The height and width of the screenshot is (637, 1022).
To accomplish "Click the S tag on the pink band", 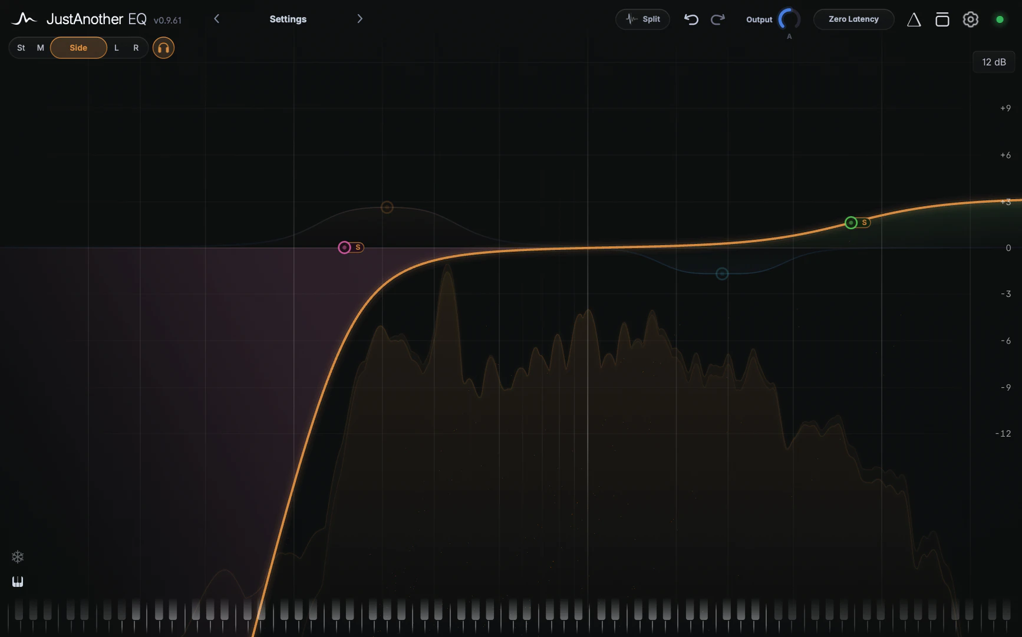I will click(358, 247).
